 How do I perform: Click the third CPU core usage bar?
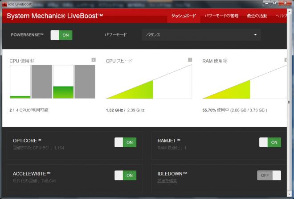pos(63,82)
